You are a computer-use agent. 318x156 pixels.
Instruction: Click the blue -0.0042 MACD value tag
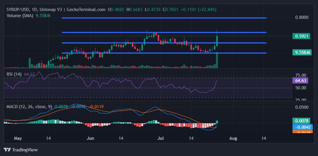click(x=302, y=127)
